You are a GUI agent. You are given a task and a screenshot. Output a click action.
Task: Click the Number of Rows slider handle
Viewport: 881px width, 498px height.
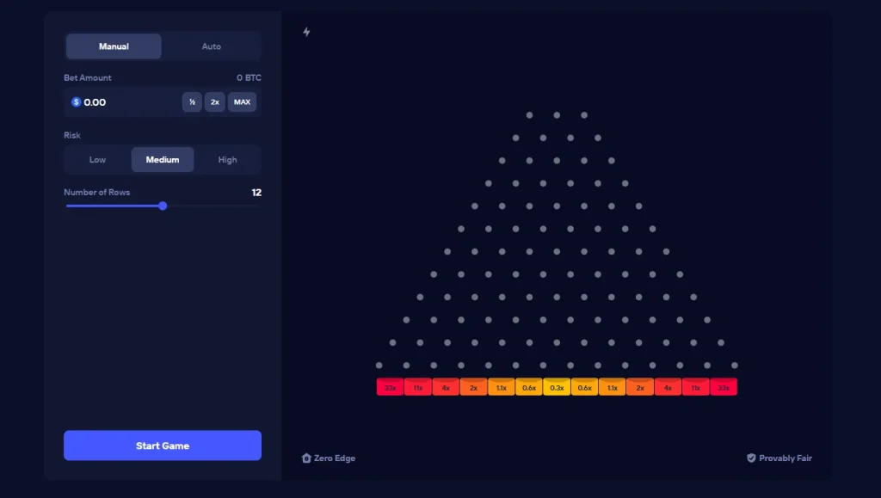(x=163, y=206)
